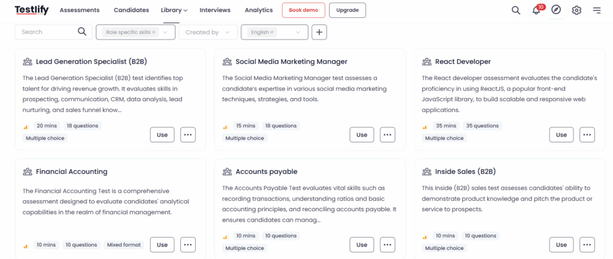
Task: Open the hamburger menu icon
Action: pos(597,10)
